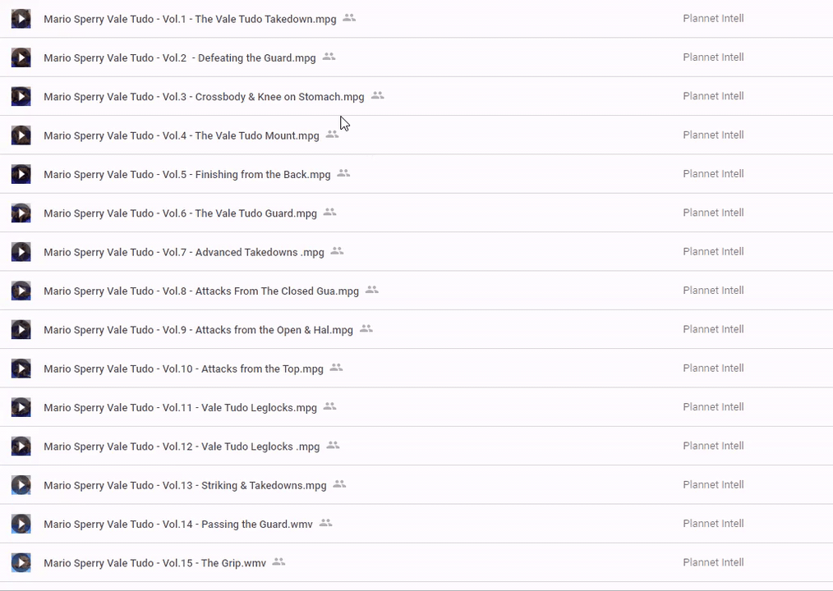The height and width of the screenshot is (591, 833).
Task: Open Vol.12 Vale Tudo Leglocks file
Action: click(x=182, y=447)
